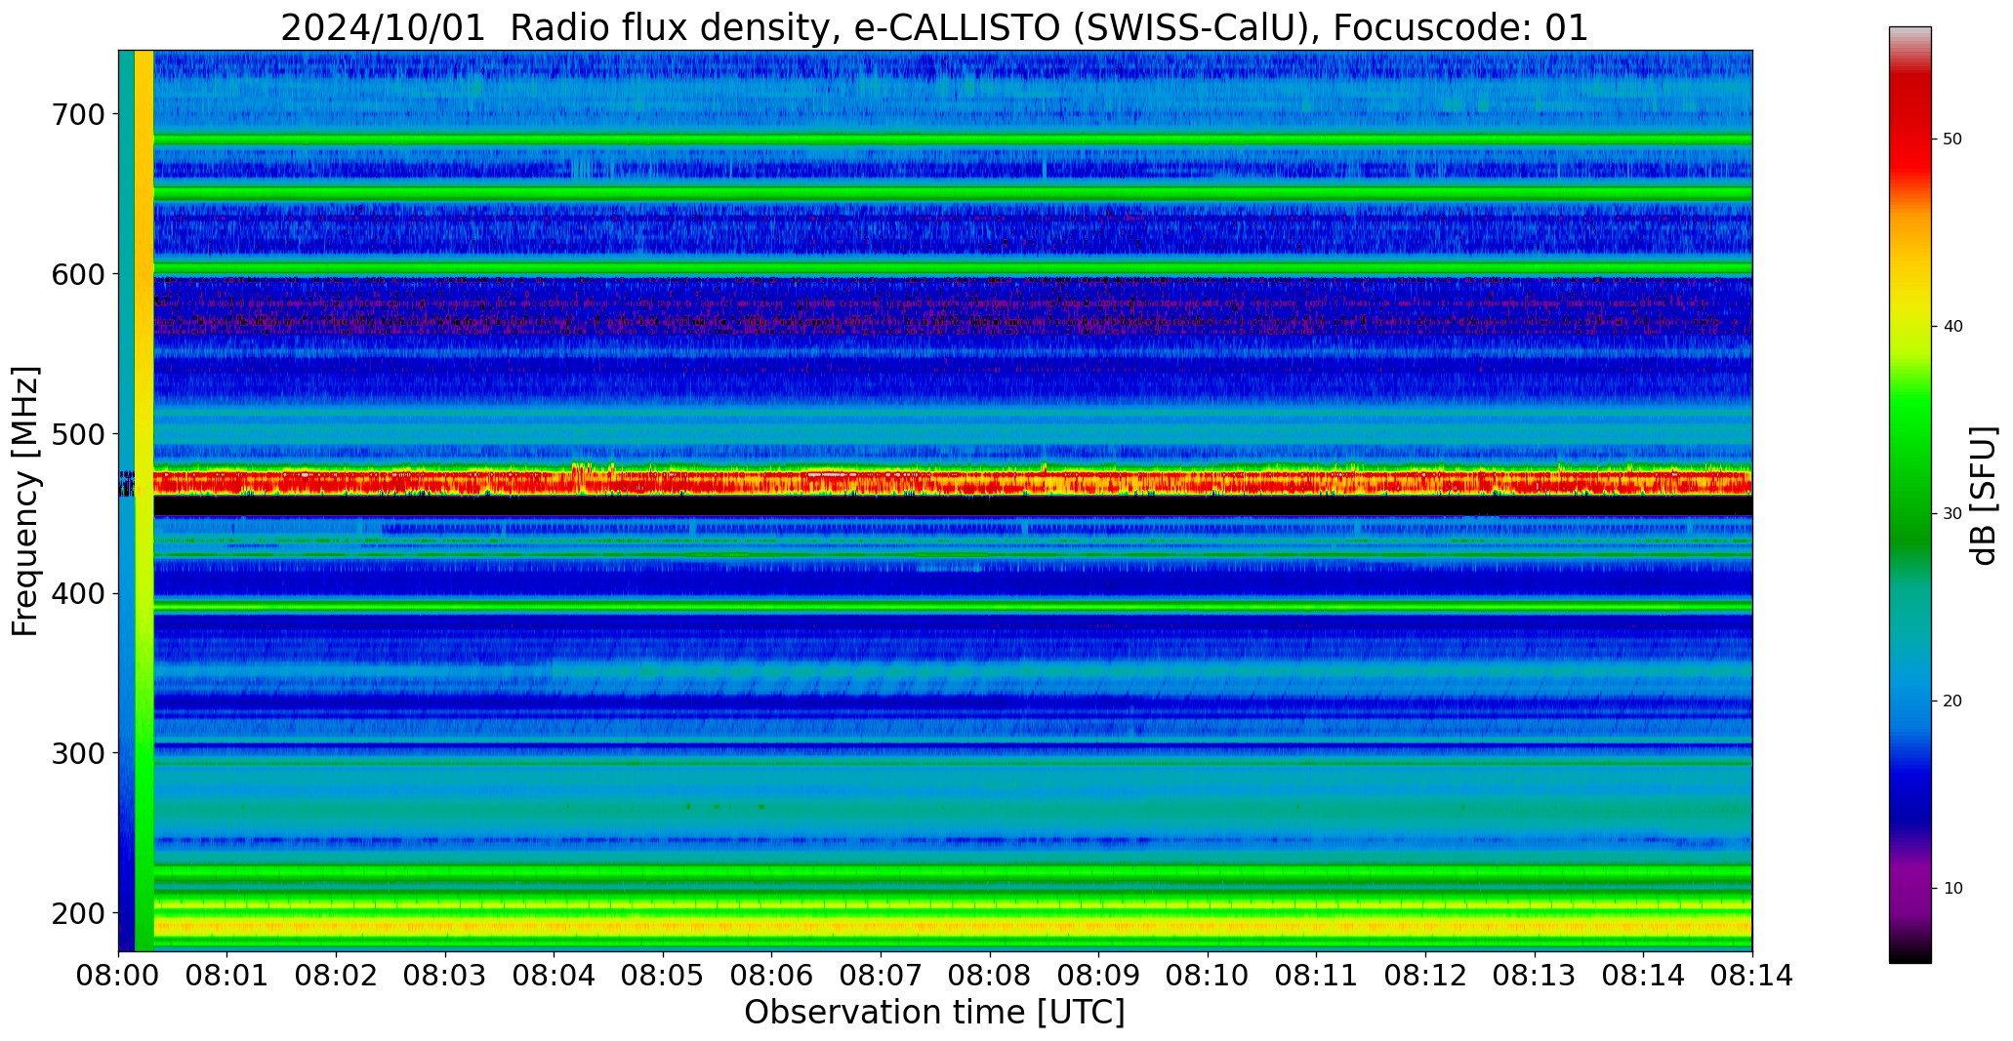Click the 600 frequency tick label
Image resolution: width=2013 pixels, height=1041 pixels.
pyautogui.click(x=77, y=274)
